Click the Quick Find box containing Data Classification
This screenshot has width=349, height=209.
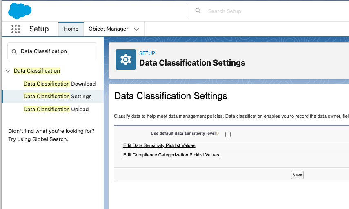[52, 51]
